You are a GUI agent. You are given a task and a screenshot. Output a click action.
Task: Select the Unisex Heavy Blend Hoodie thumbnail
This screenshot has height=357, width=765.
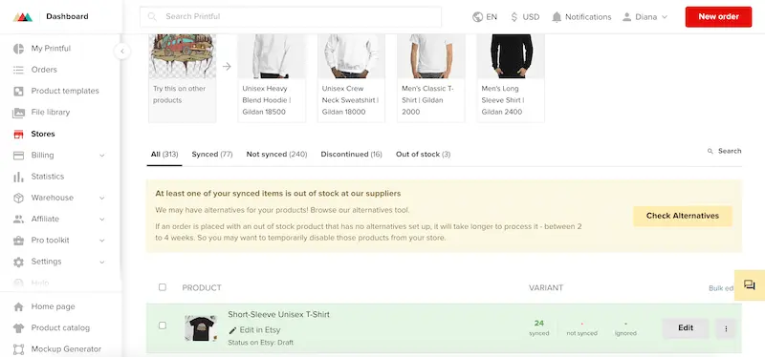(x=272, y=56)
